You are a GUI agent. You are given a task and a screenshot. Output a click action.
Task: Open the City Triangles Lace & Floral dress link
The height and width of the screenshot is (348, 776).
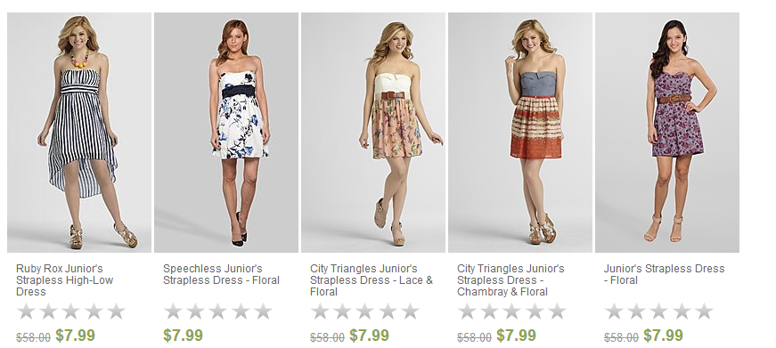(372, 280)
